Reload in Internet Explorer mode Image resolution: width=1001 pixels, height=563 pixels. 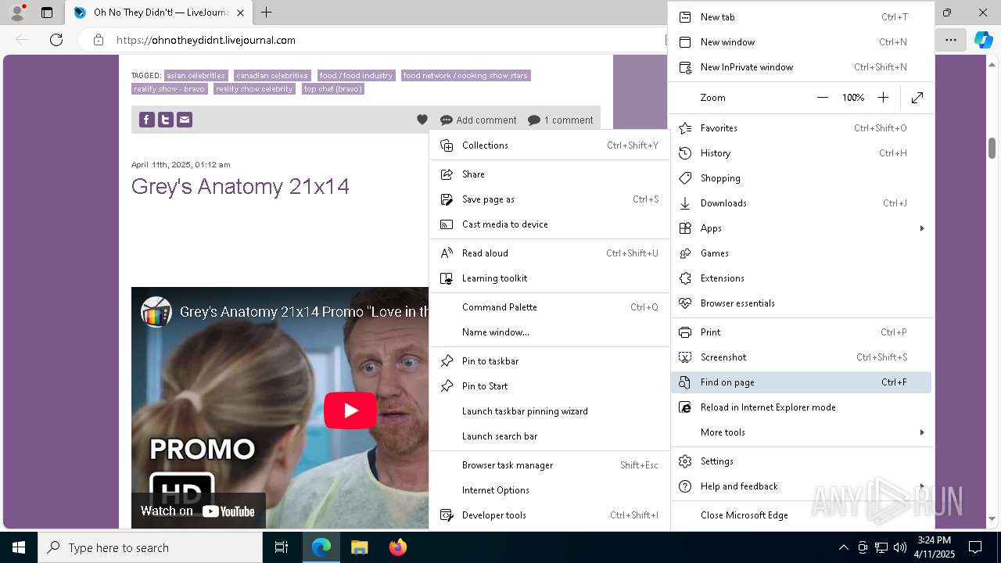pyautogui.click(x=801, y=407)
